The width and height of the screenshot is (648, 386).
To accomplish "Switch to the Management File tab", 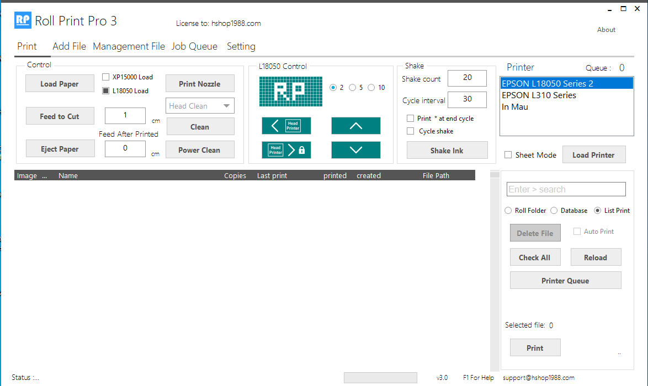I will [129, 46].
